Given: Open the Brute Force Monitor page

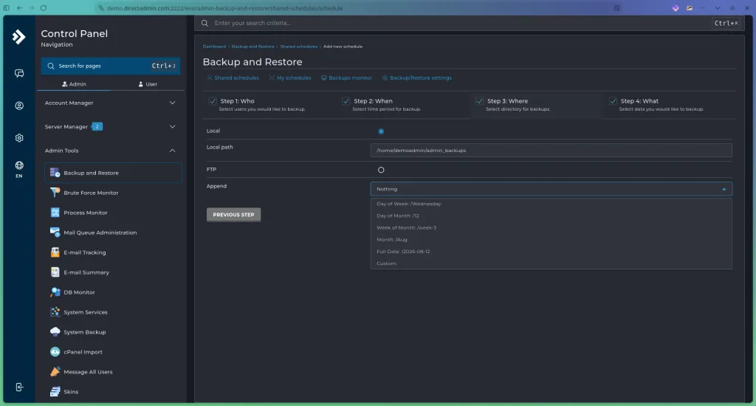Looking at the screenshot, I should point(113,193).
